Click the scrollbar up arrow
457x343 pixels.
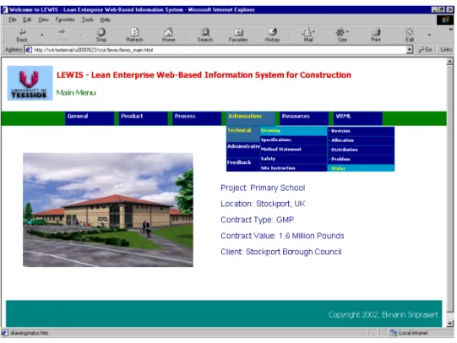[x=450, y=61]
